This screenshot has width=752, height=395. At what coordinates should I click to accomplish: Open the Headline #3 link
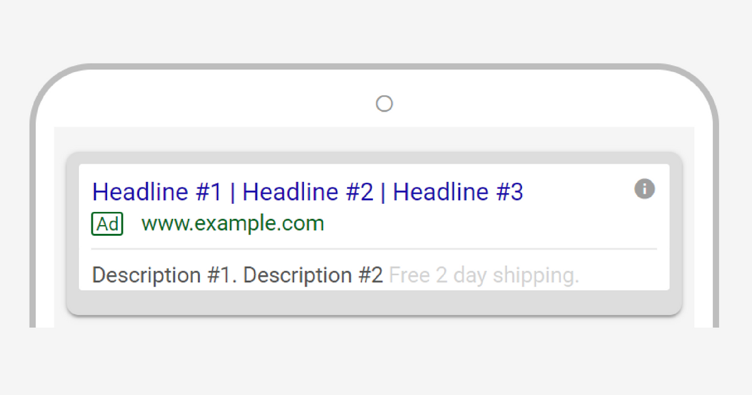(x=458, y=192)
